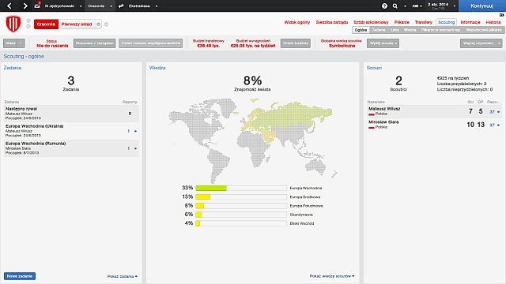Select the Ogólne sub-tab
Image resolution: width=506 pixels, height=284 pixels.
tap(361, 30)
